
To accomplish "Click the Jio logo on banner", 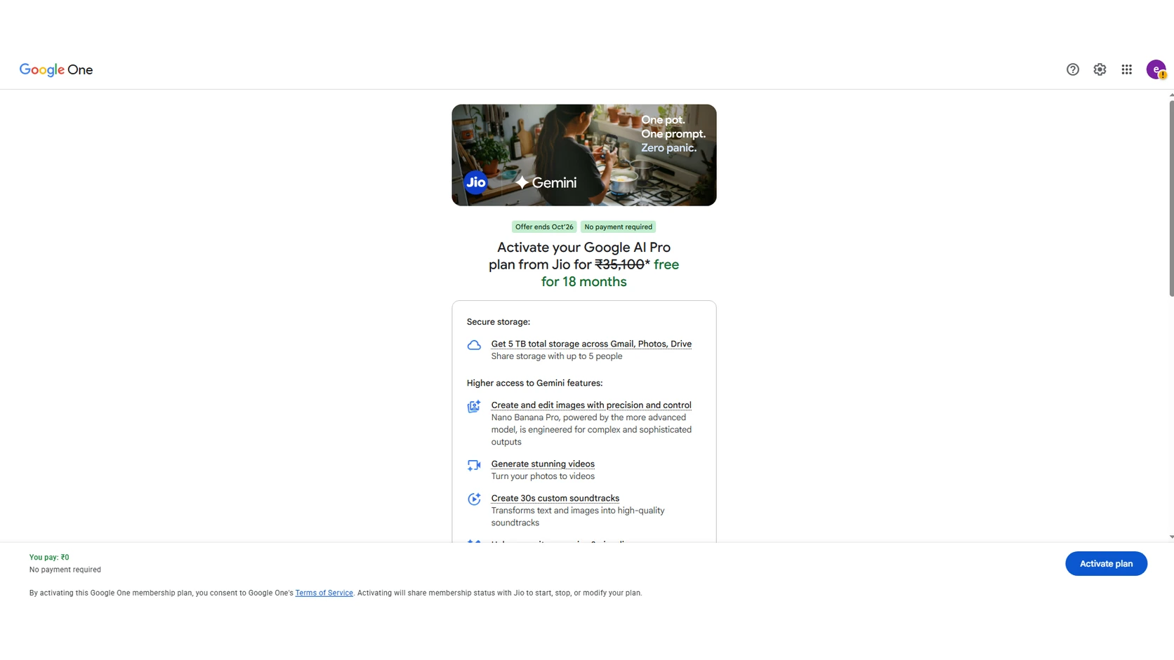I will (476, 182).
